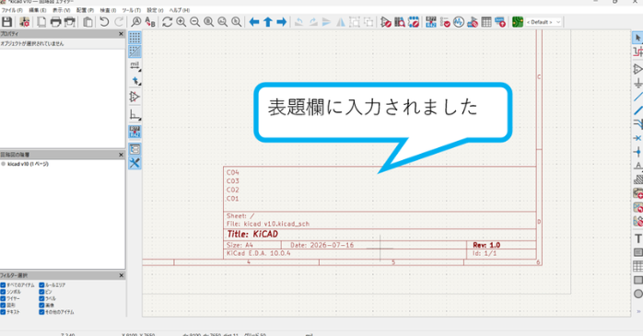Switch units to mil
Image resolution: width=643 pixels, height=336 pixels.
(x=134, y=65)
